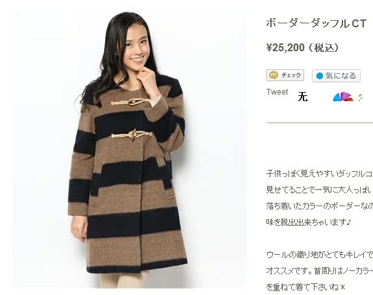Click the upper rope toggle fastener on coat
Screen dimensions: 373x295
[x=131, y=102]
